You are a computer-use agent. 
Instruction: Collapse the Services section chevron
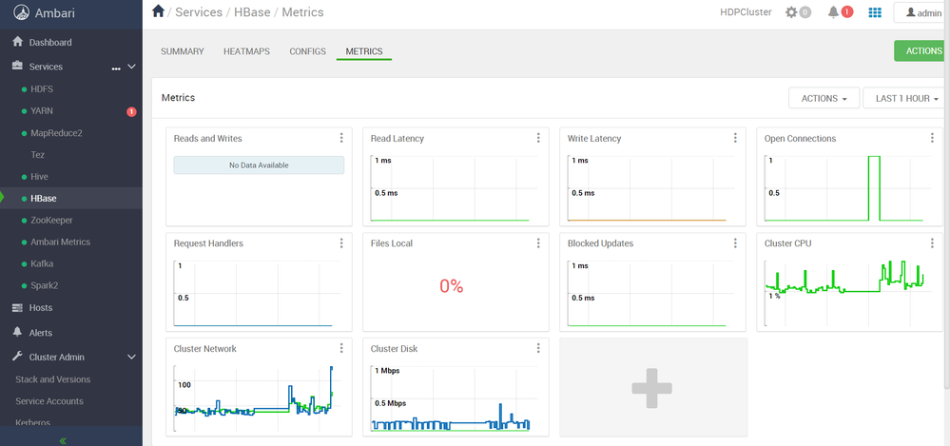click(131, 67)
